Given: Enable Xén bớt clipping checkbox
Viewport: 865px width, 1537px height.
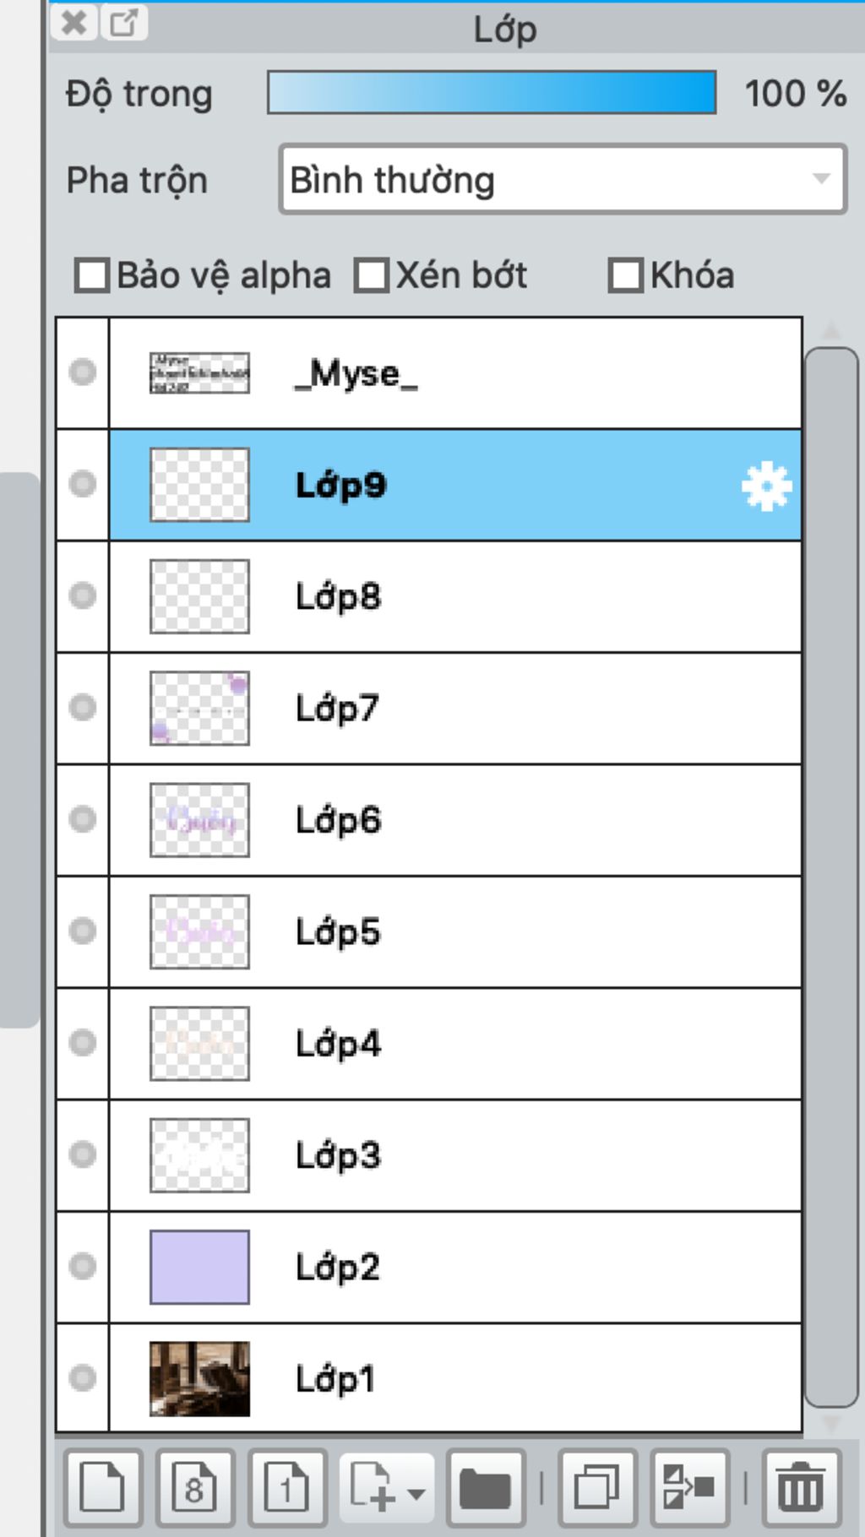Looking at the screenshot, I should 372,276.
